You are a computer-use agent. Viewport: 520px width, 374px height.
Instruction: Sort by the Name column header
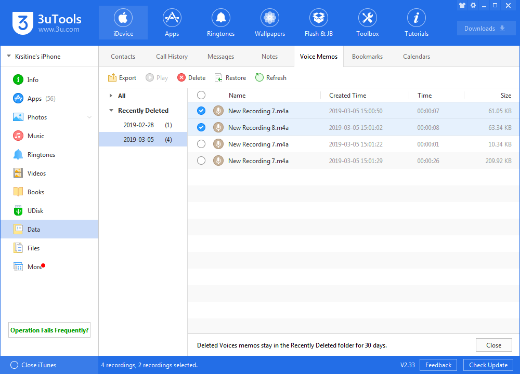click(x=237, y=96)
